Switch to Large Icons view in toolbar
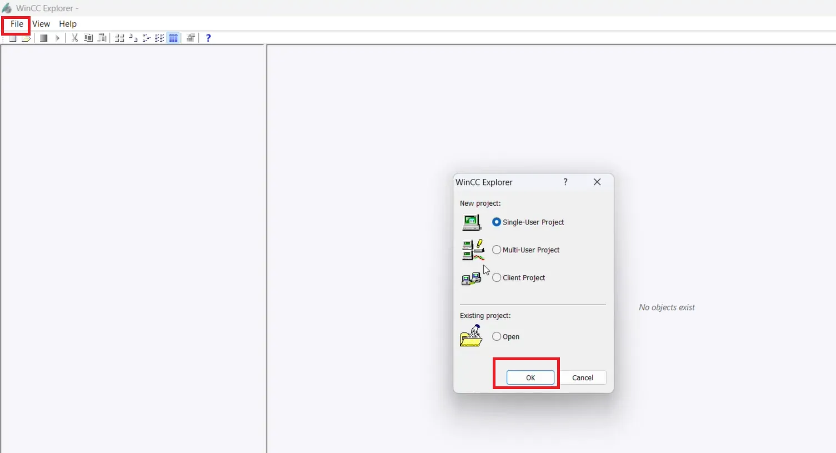The height and width of the screenshot is (453, 836). coord(119,38)
